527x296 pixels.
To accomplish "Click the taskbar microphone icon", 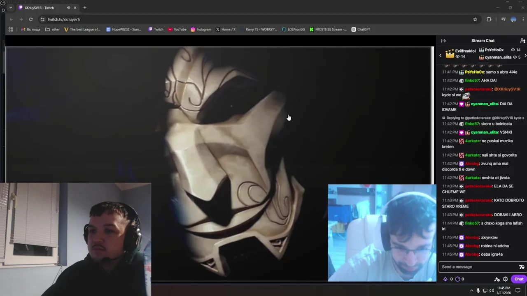I will (x=478, y=290).
